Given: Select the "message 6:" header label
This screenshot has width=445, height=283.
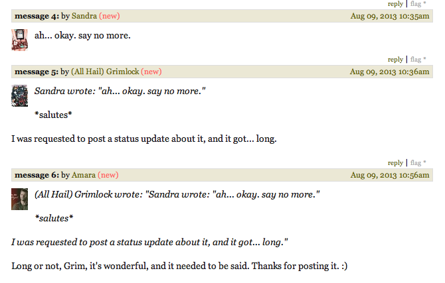Looking at the screenshot, I should pyautogui.click(x=37, y=175).
